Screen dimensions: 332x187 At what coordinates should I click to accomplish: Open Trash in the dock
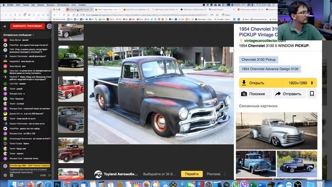click(320, 184)
